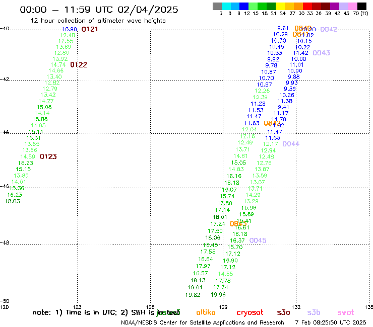Screen dimensions: 373x327
Task: Click the latitude axis label -42
Action: (x=5, y=79)
